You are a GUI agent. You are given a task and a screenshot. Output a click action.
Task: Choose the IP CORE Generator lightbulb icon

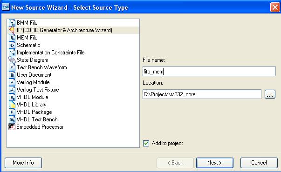coord(12,30)
